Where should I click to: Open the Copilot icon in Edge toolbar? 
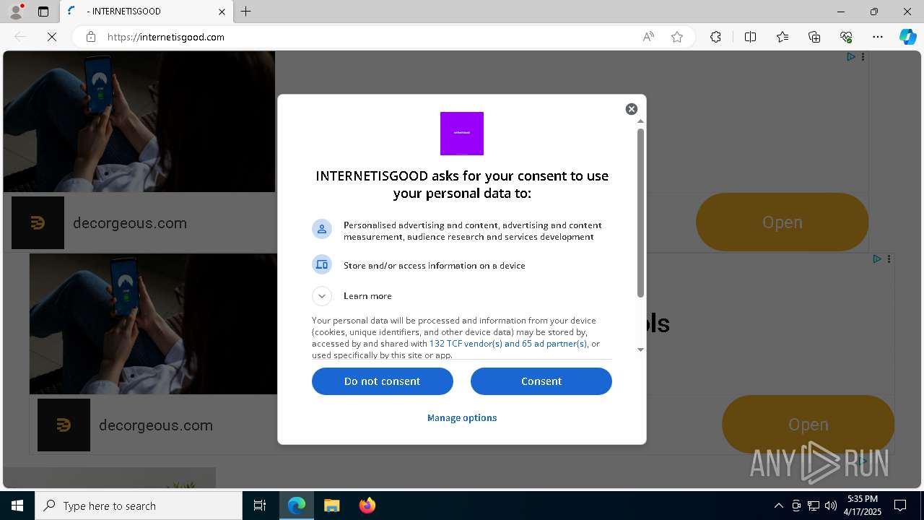[x=907, y=37]
